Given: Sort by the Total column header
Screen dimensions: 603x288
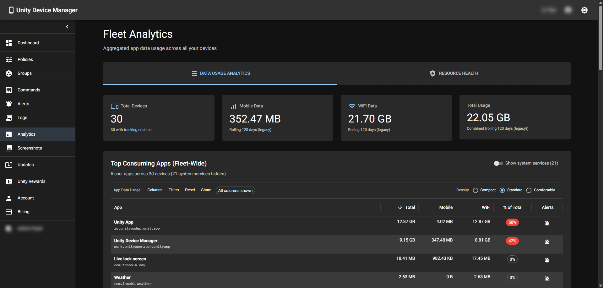Looking at the screenshot, I should (x=410, y=207).
